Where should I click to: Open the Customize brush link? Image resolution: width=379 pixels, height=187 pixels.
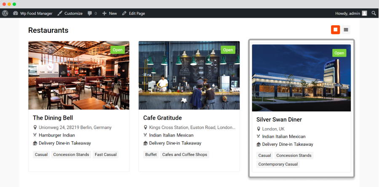[x=70, y=13]
